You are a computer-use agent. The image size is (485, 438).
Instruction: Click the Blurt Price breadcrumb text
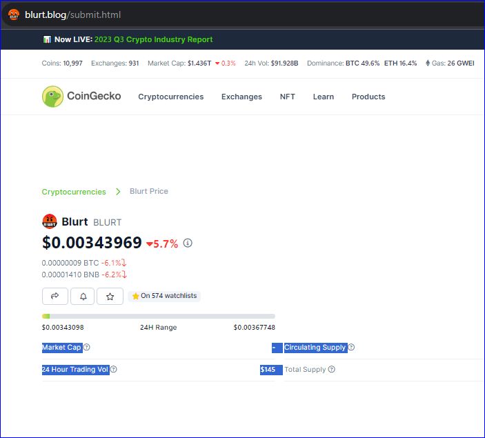point(149,191)
